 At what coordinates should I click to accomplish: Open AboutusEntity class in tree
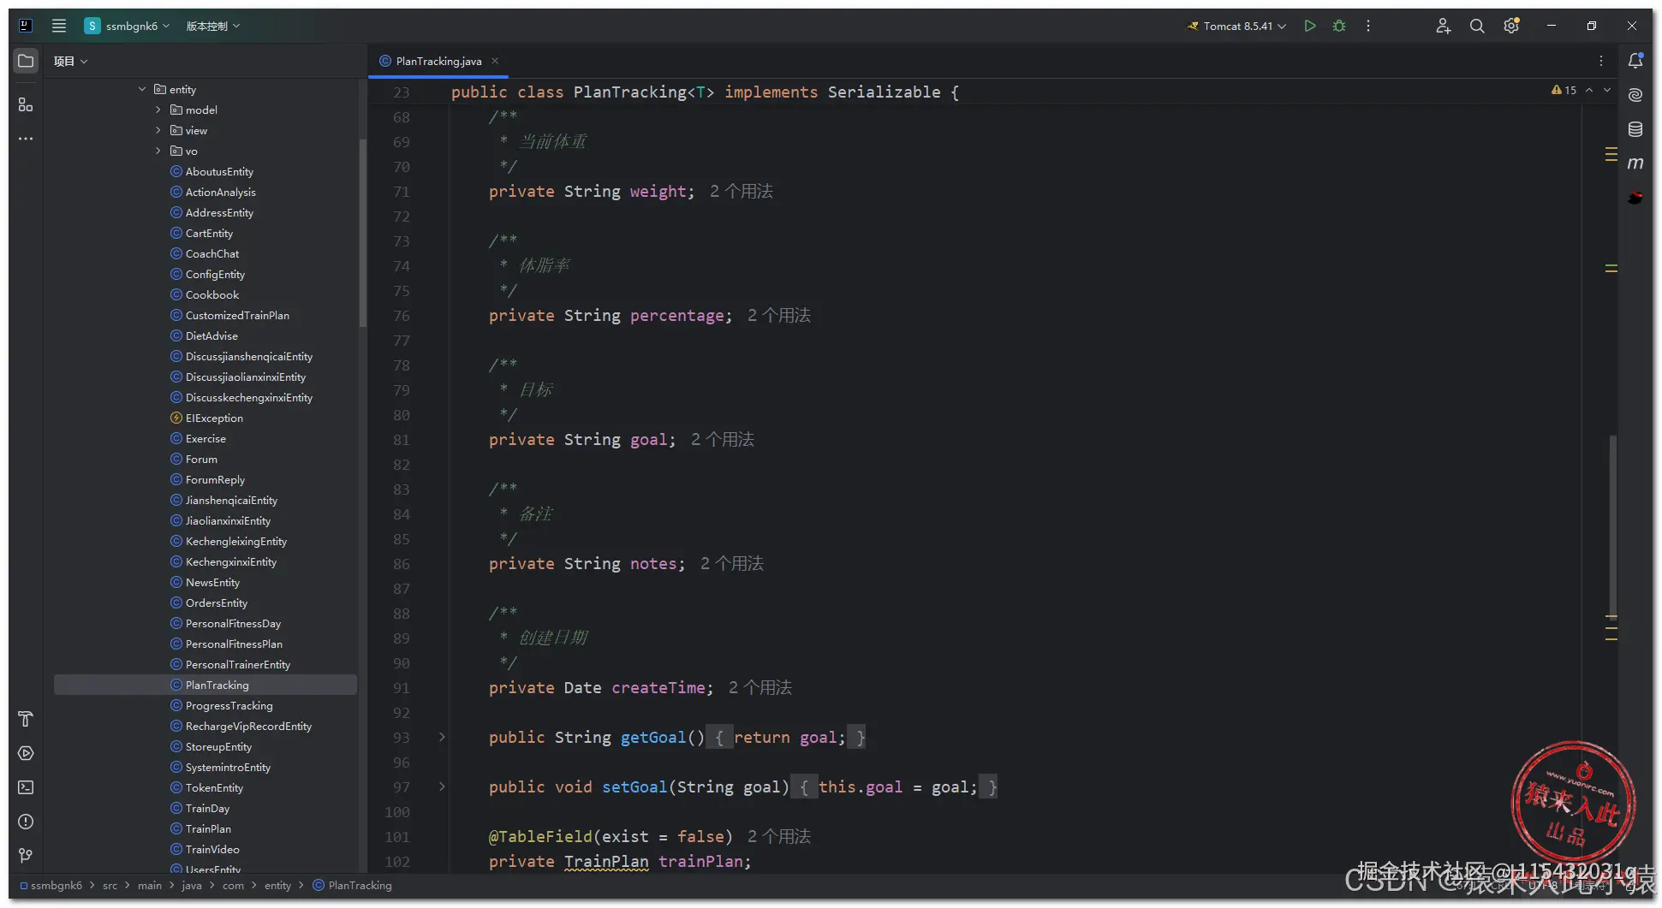pyautogui.click(x=219, y=171)
